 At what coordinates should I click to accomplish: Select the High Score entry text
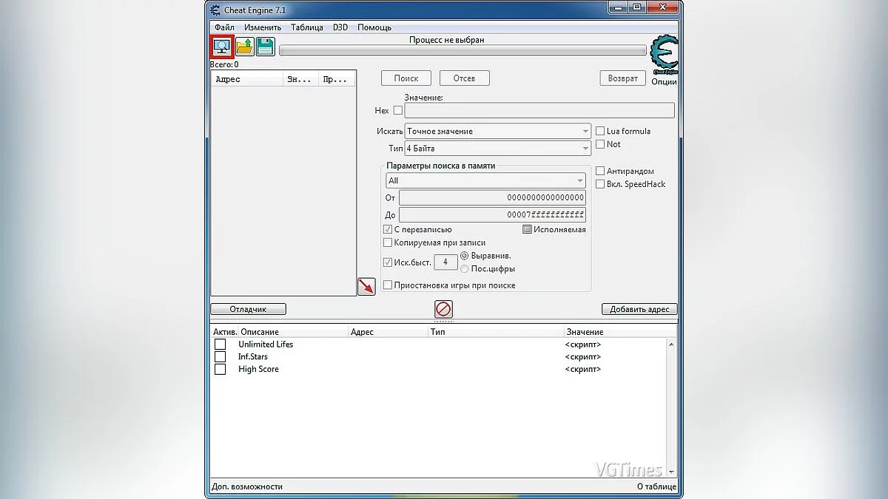click(x=258, y=369)
